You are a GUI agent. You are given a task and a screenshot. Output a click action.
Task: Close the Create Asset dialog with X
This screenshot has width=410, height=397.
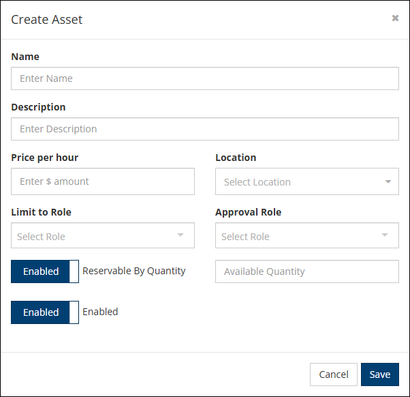tap(395, 18)
